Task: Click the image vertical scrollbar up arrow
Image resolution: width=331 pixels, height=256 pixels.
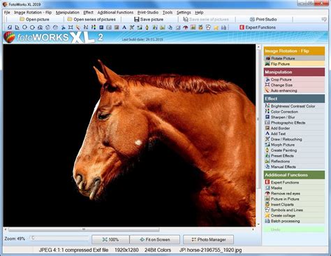Action: (258, 47)
